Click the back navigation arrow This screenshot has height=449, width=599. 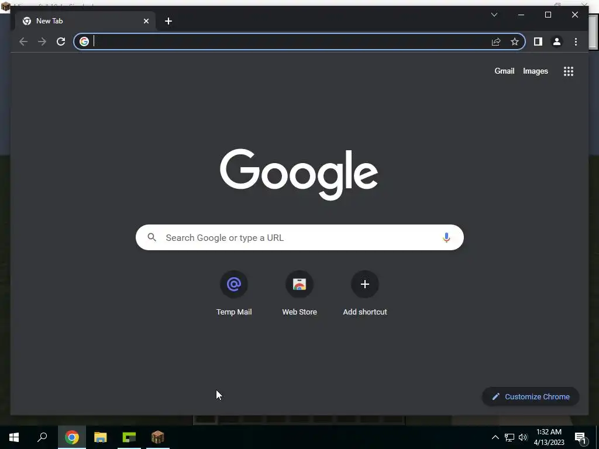(x=23, y=42)
